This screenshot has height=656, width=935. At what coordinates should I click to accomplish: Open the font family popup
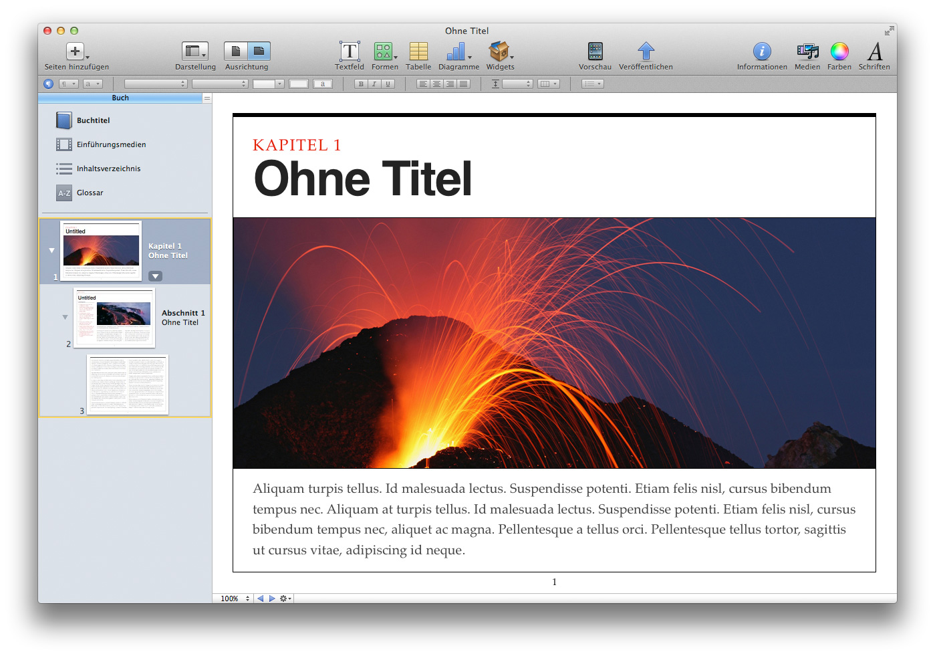point(156,84)
